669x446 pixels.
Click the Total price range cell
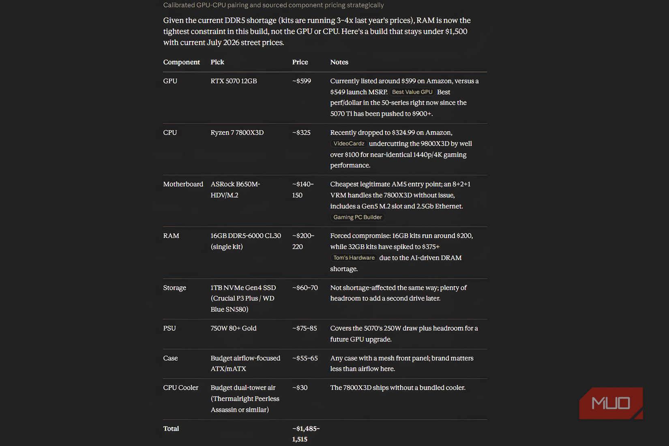point(306,434)
